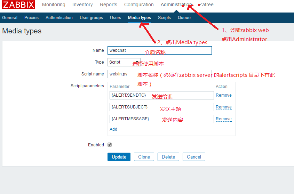294x194 pixels.
Task: Open the Configuration menu
Action: [x=139, y=5]
